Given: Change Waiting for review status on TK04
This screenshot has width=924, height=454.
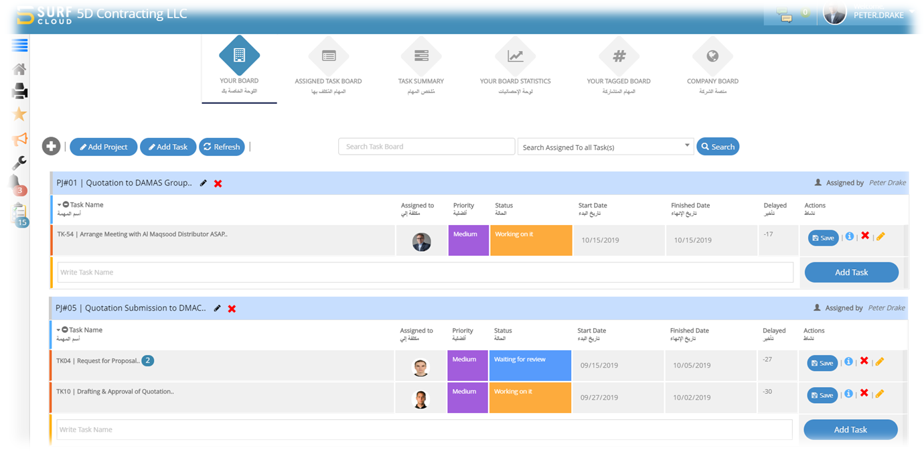Looking at the screenshot, I should pyautogui.click(x=530, y=365).
